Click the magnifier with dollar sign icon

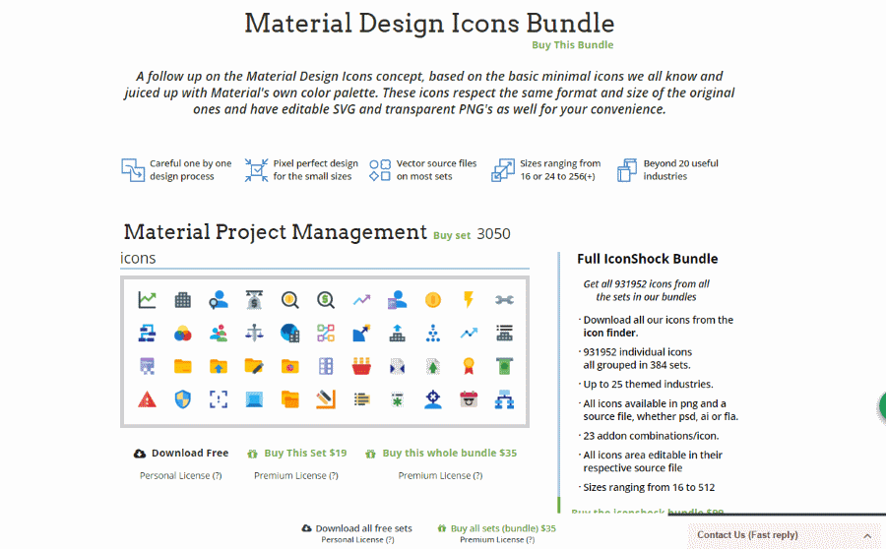click(326, 300)
